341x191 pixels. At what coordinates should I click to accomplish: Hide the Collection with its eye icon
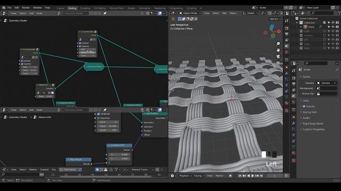pyautogui.click(x=333, y=22)
